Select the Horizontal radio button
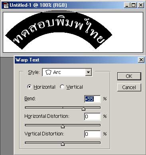 (x=29, y=87)
